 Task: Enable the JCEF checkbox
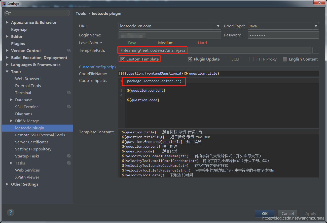pos(228,59)
